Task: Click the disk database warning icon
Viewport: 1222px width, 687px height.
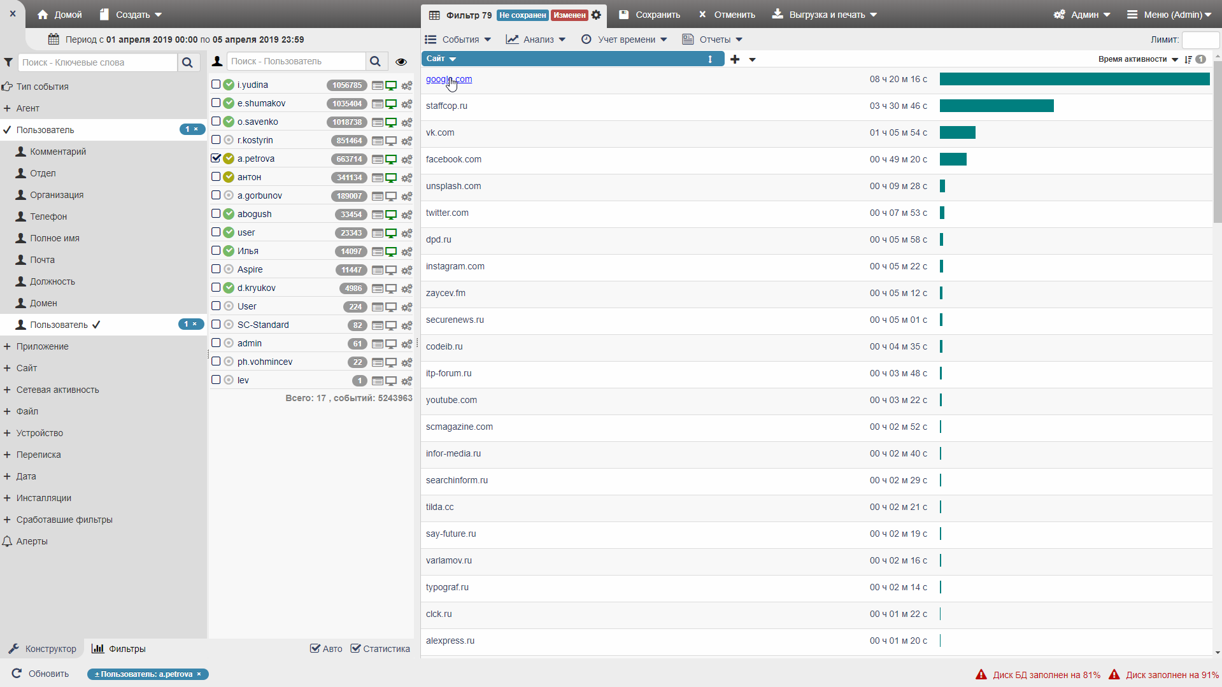Action: coord(981,674)
